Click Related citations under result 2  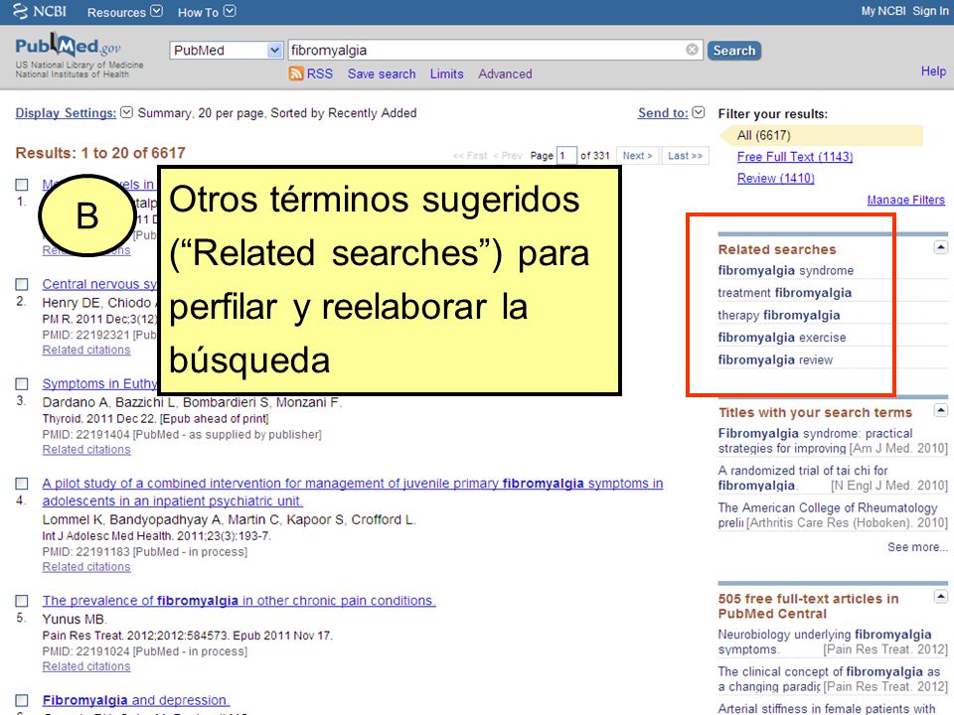(86, 351)
